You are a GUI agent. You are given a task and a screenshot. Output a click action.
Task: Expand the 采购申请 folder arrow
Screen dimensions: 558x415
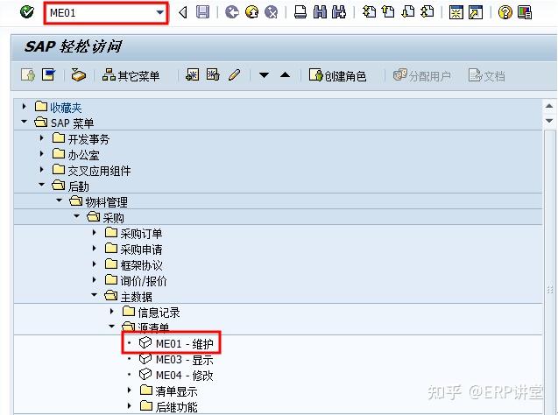click(x=95, y=249)
